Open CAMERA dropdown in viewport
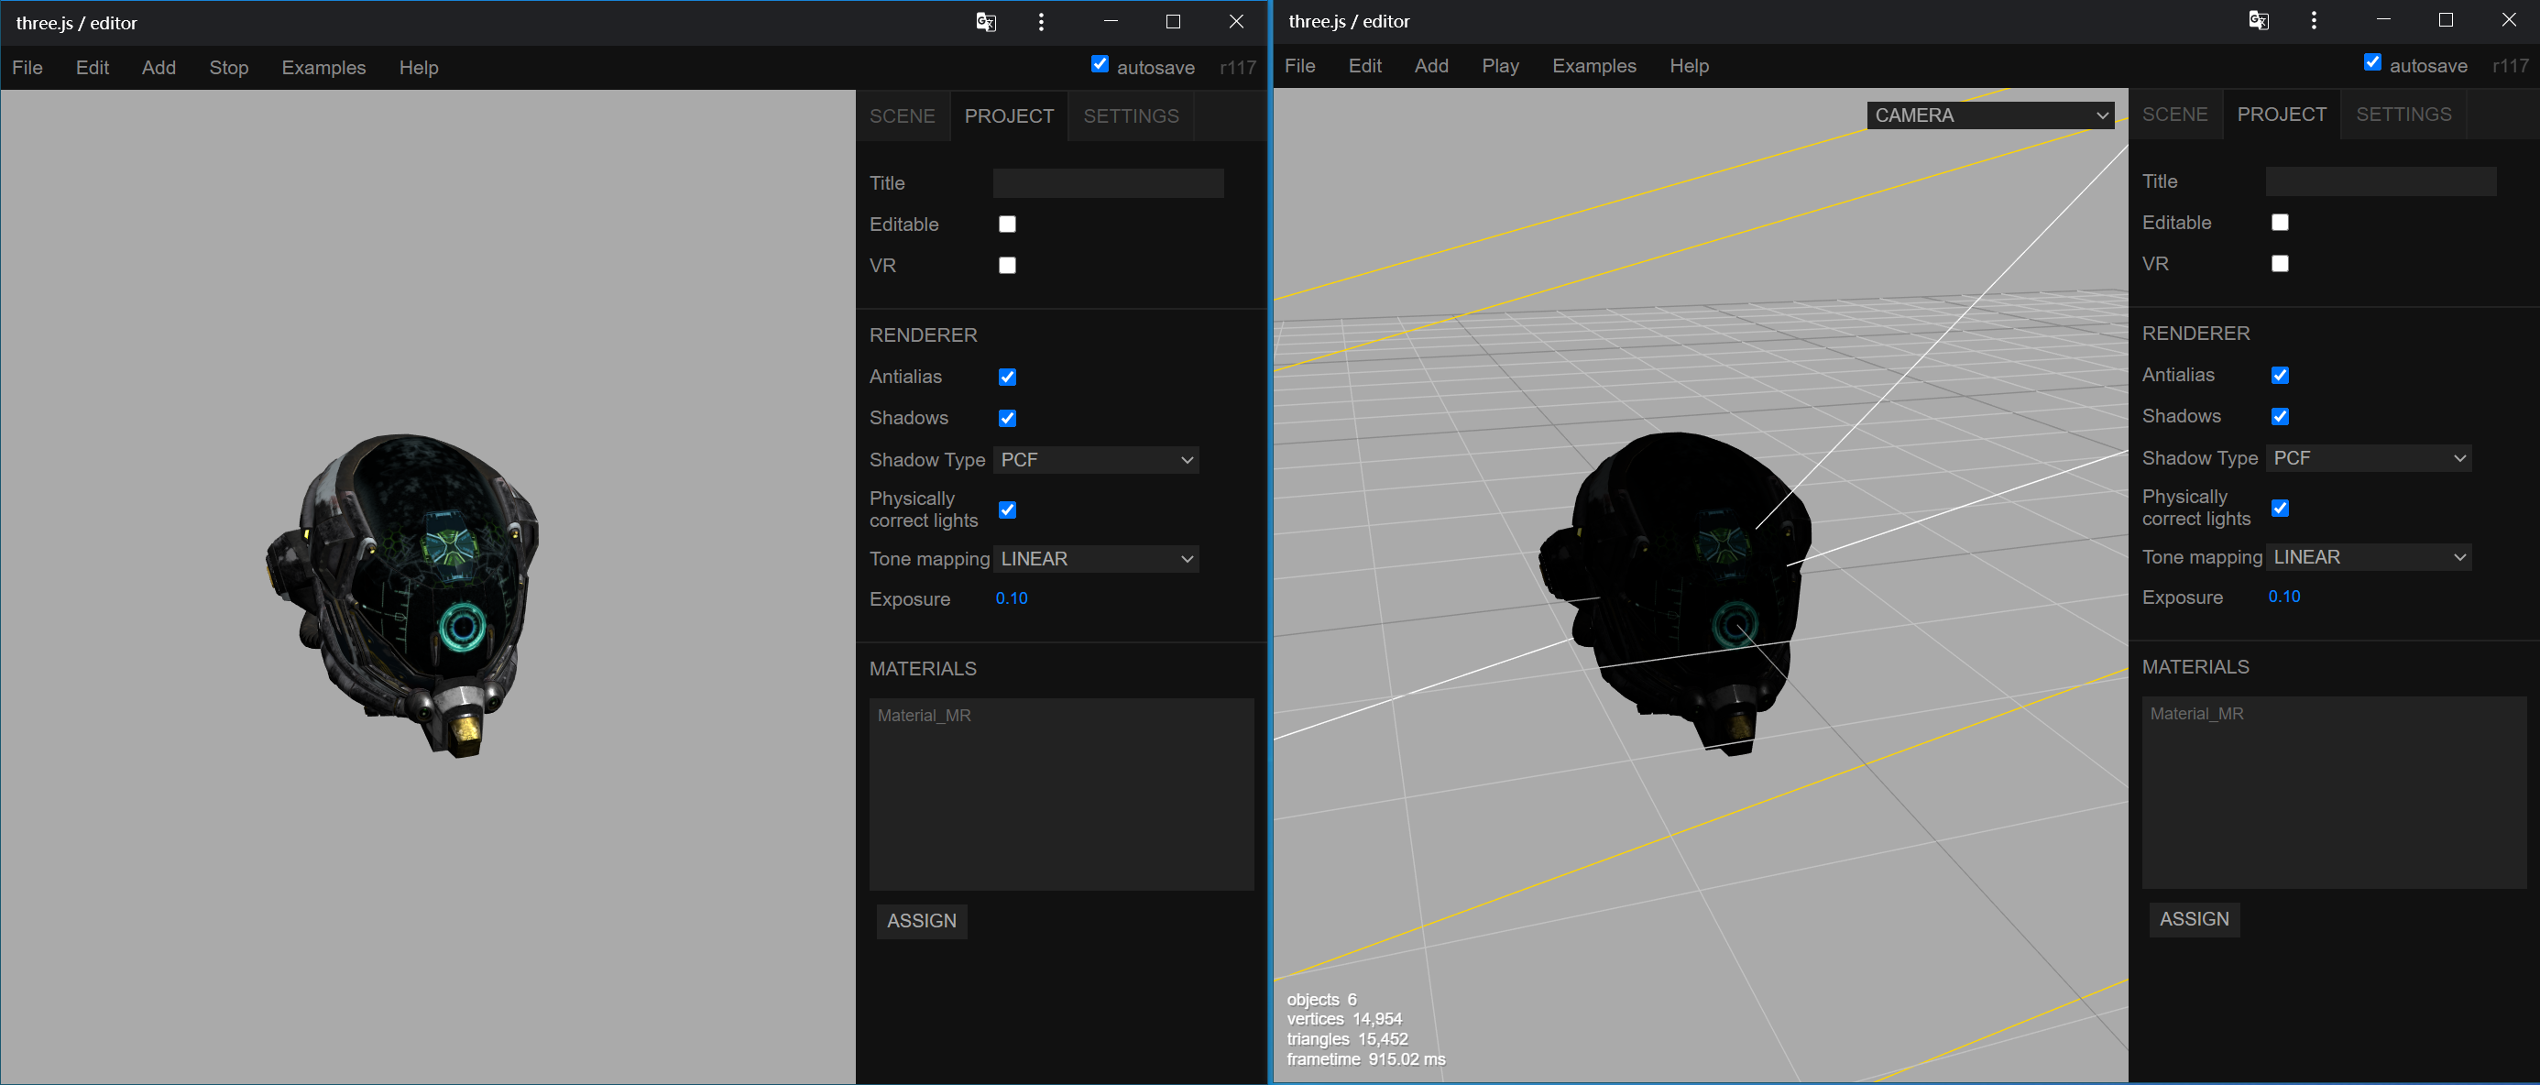 click(1990, 115)
